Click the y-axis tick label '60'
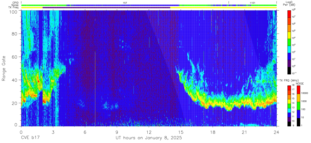 tap(15, 57)
